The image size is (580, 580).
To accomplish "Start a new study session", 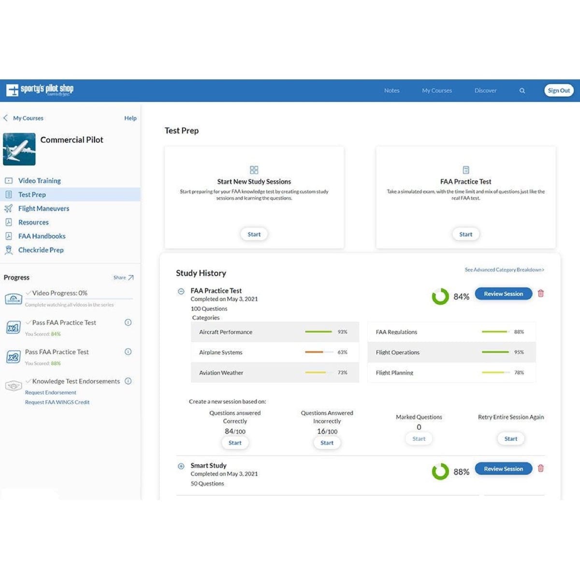I will coord(254,234).
